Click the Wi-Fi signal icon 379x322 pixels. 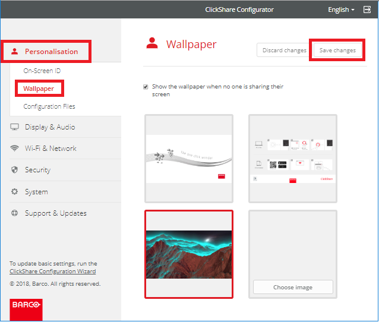point(14,148)
